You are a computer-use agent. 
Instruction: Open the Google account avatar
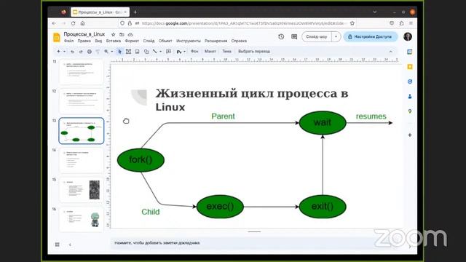408,36
